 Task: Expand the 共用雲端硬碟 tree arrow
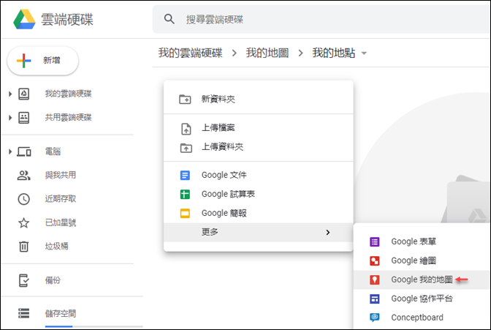pos(10,118)
